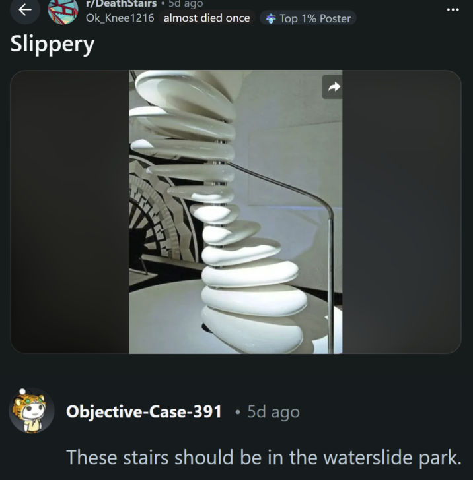Tap the share arrow on the image
Viewport: 473px width, 480px height.
333,87
